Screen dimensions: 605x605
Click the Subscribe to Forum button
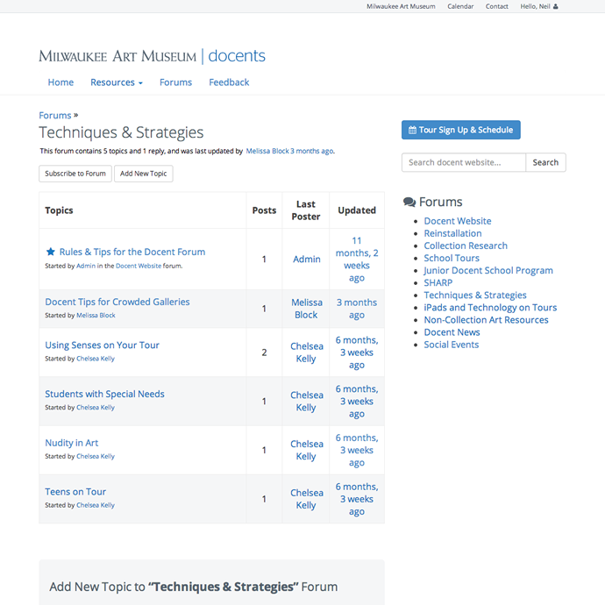75,174
